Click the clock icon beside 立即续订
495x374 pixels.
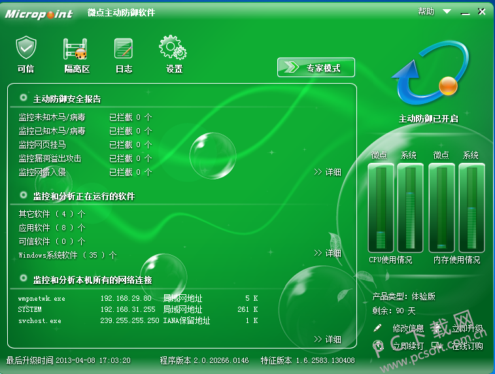pyautogui.click(x=378, y=346)
